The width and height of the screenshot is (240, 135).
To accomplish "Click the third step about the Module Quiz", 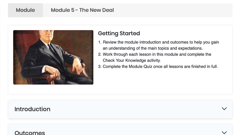I will point(160,66).
